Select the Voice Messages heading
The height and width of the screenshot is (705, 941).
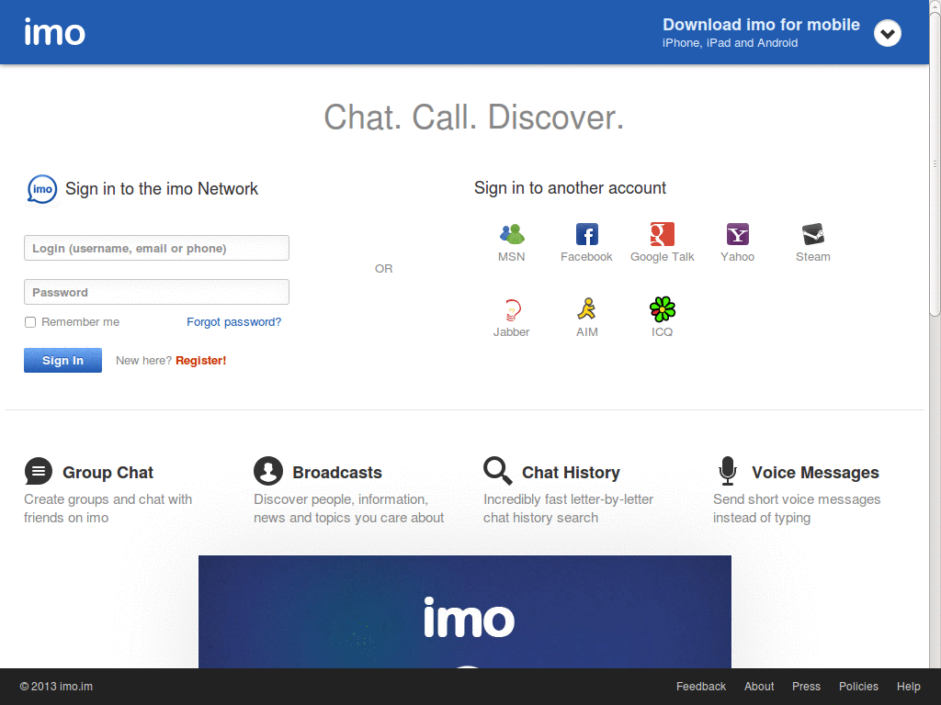click(816, 473)
